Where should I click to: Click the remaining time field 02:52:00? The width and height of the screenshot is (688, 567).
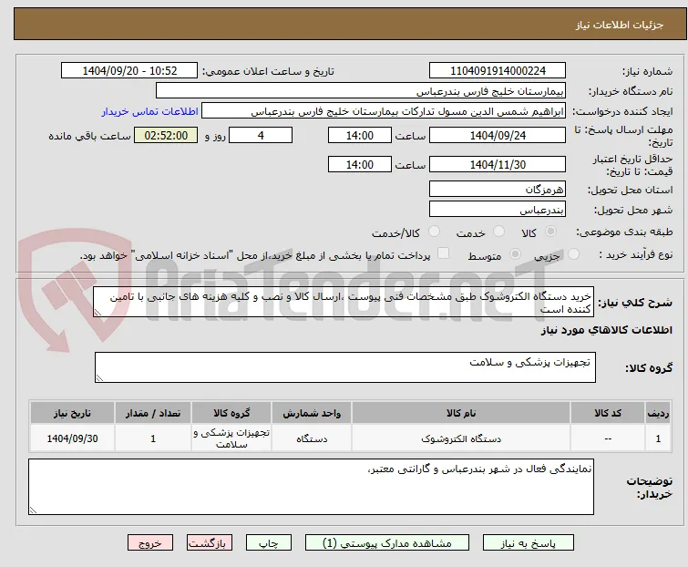coord(166,135)
